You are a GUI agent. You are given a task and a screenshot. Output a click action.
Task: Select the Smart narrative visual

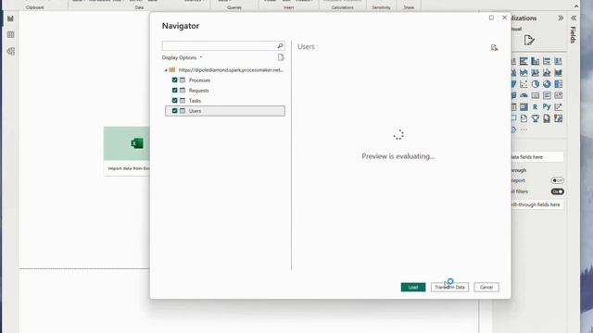524,118
